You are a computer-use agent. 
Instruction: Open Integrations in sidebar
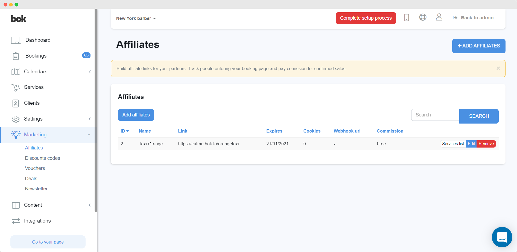click(37, 221)
